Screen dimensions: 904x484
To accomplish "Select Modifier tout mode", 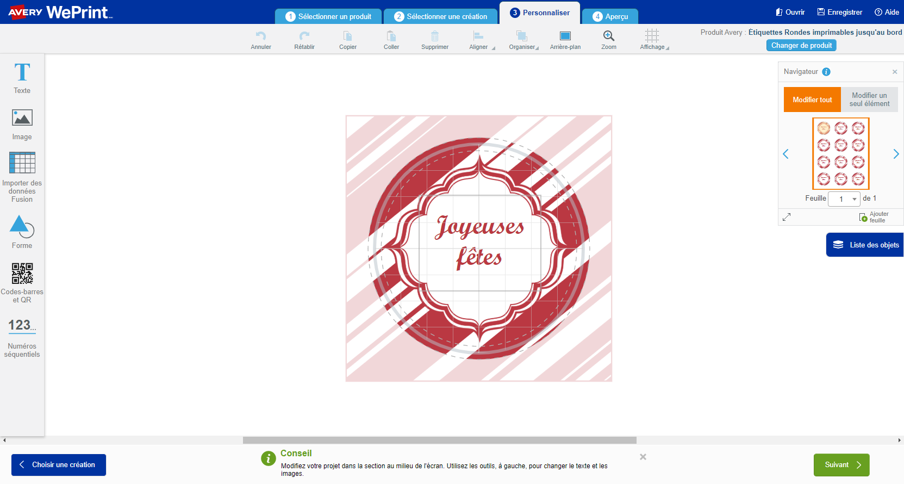I will pos(812,100).
